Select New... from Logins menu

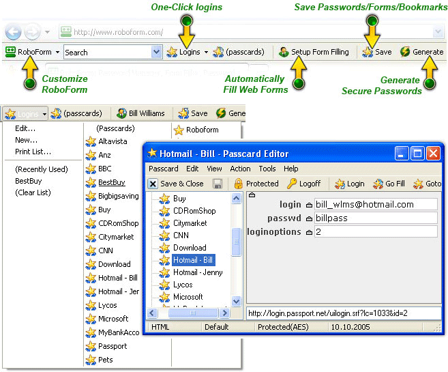pos(26,140)
